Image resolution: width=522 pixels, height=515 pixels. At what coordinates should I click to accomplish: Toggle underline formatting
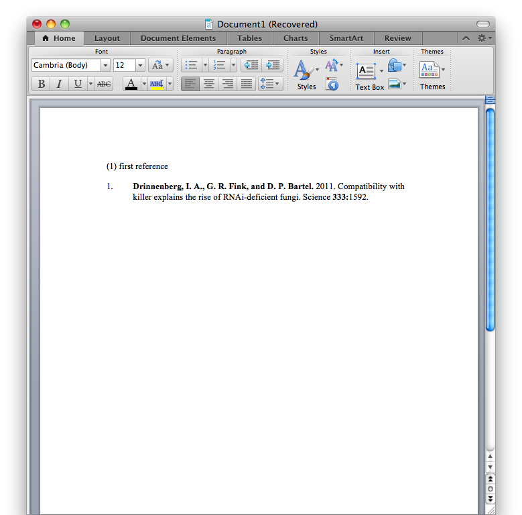coord(78,84)
